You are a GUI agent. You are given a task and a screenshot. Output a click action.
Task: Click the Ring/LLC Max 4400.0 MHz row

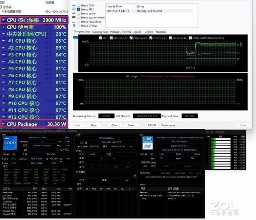[x=37, y=211]
